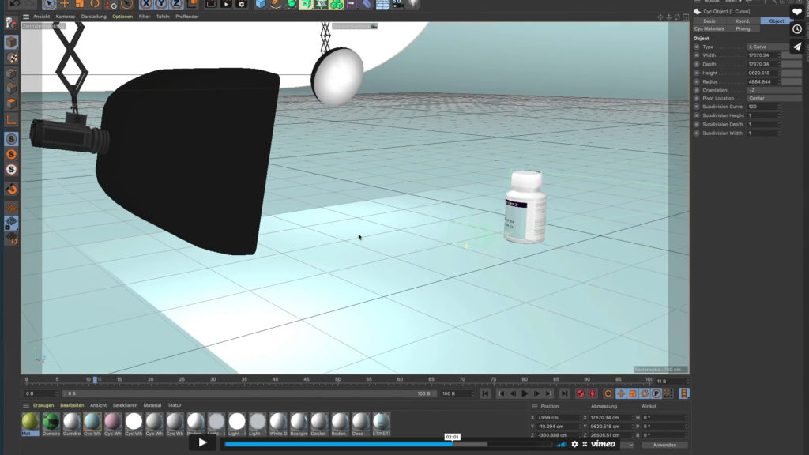Jump to the timeline start
Screen dimensions: 809x455
point(485,393)
